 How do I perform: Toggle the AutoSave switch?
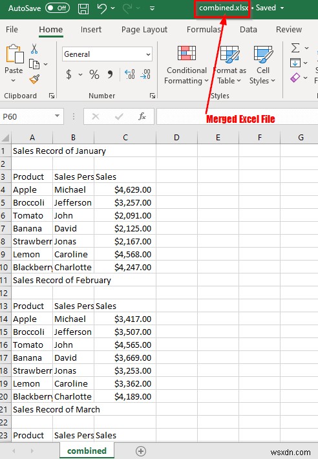pyautogui.click(x=58, y=8)
